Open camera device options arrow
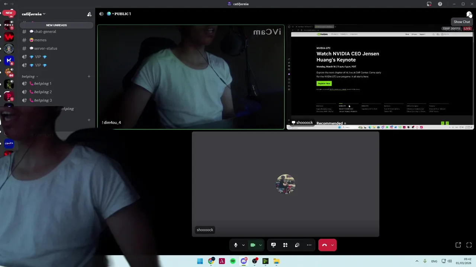Screen dimensions: 476x267 [260, 245]
